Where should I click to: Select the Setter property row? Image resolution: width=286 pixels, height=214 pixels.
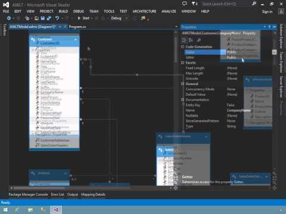pyautogui.click(x=228, y=58)
